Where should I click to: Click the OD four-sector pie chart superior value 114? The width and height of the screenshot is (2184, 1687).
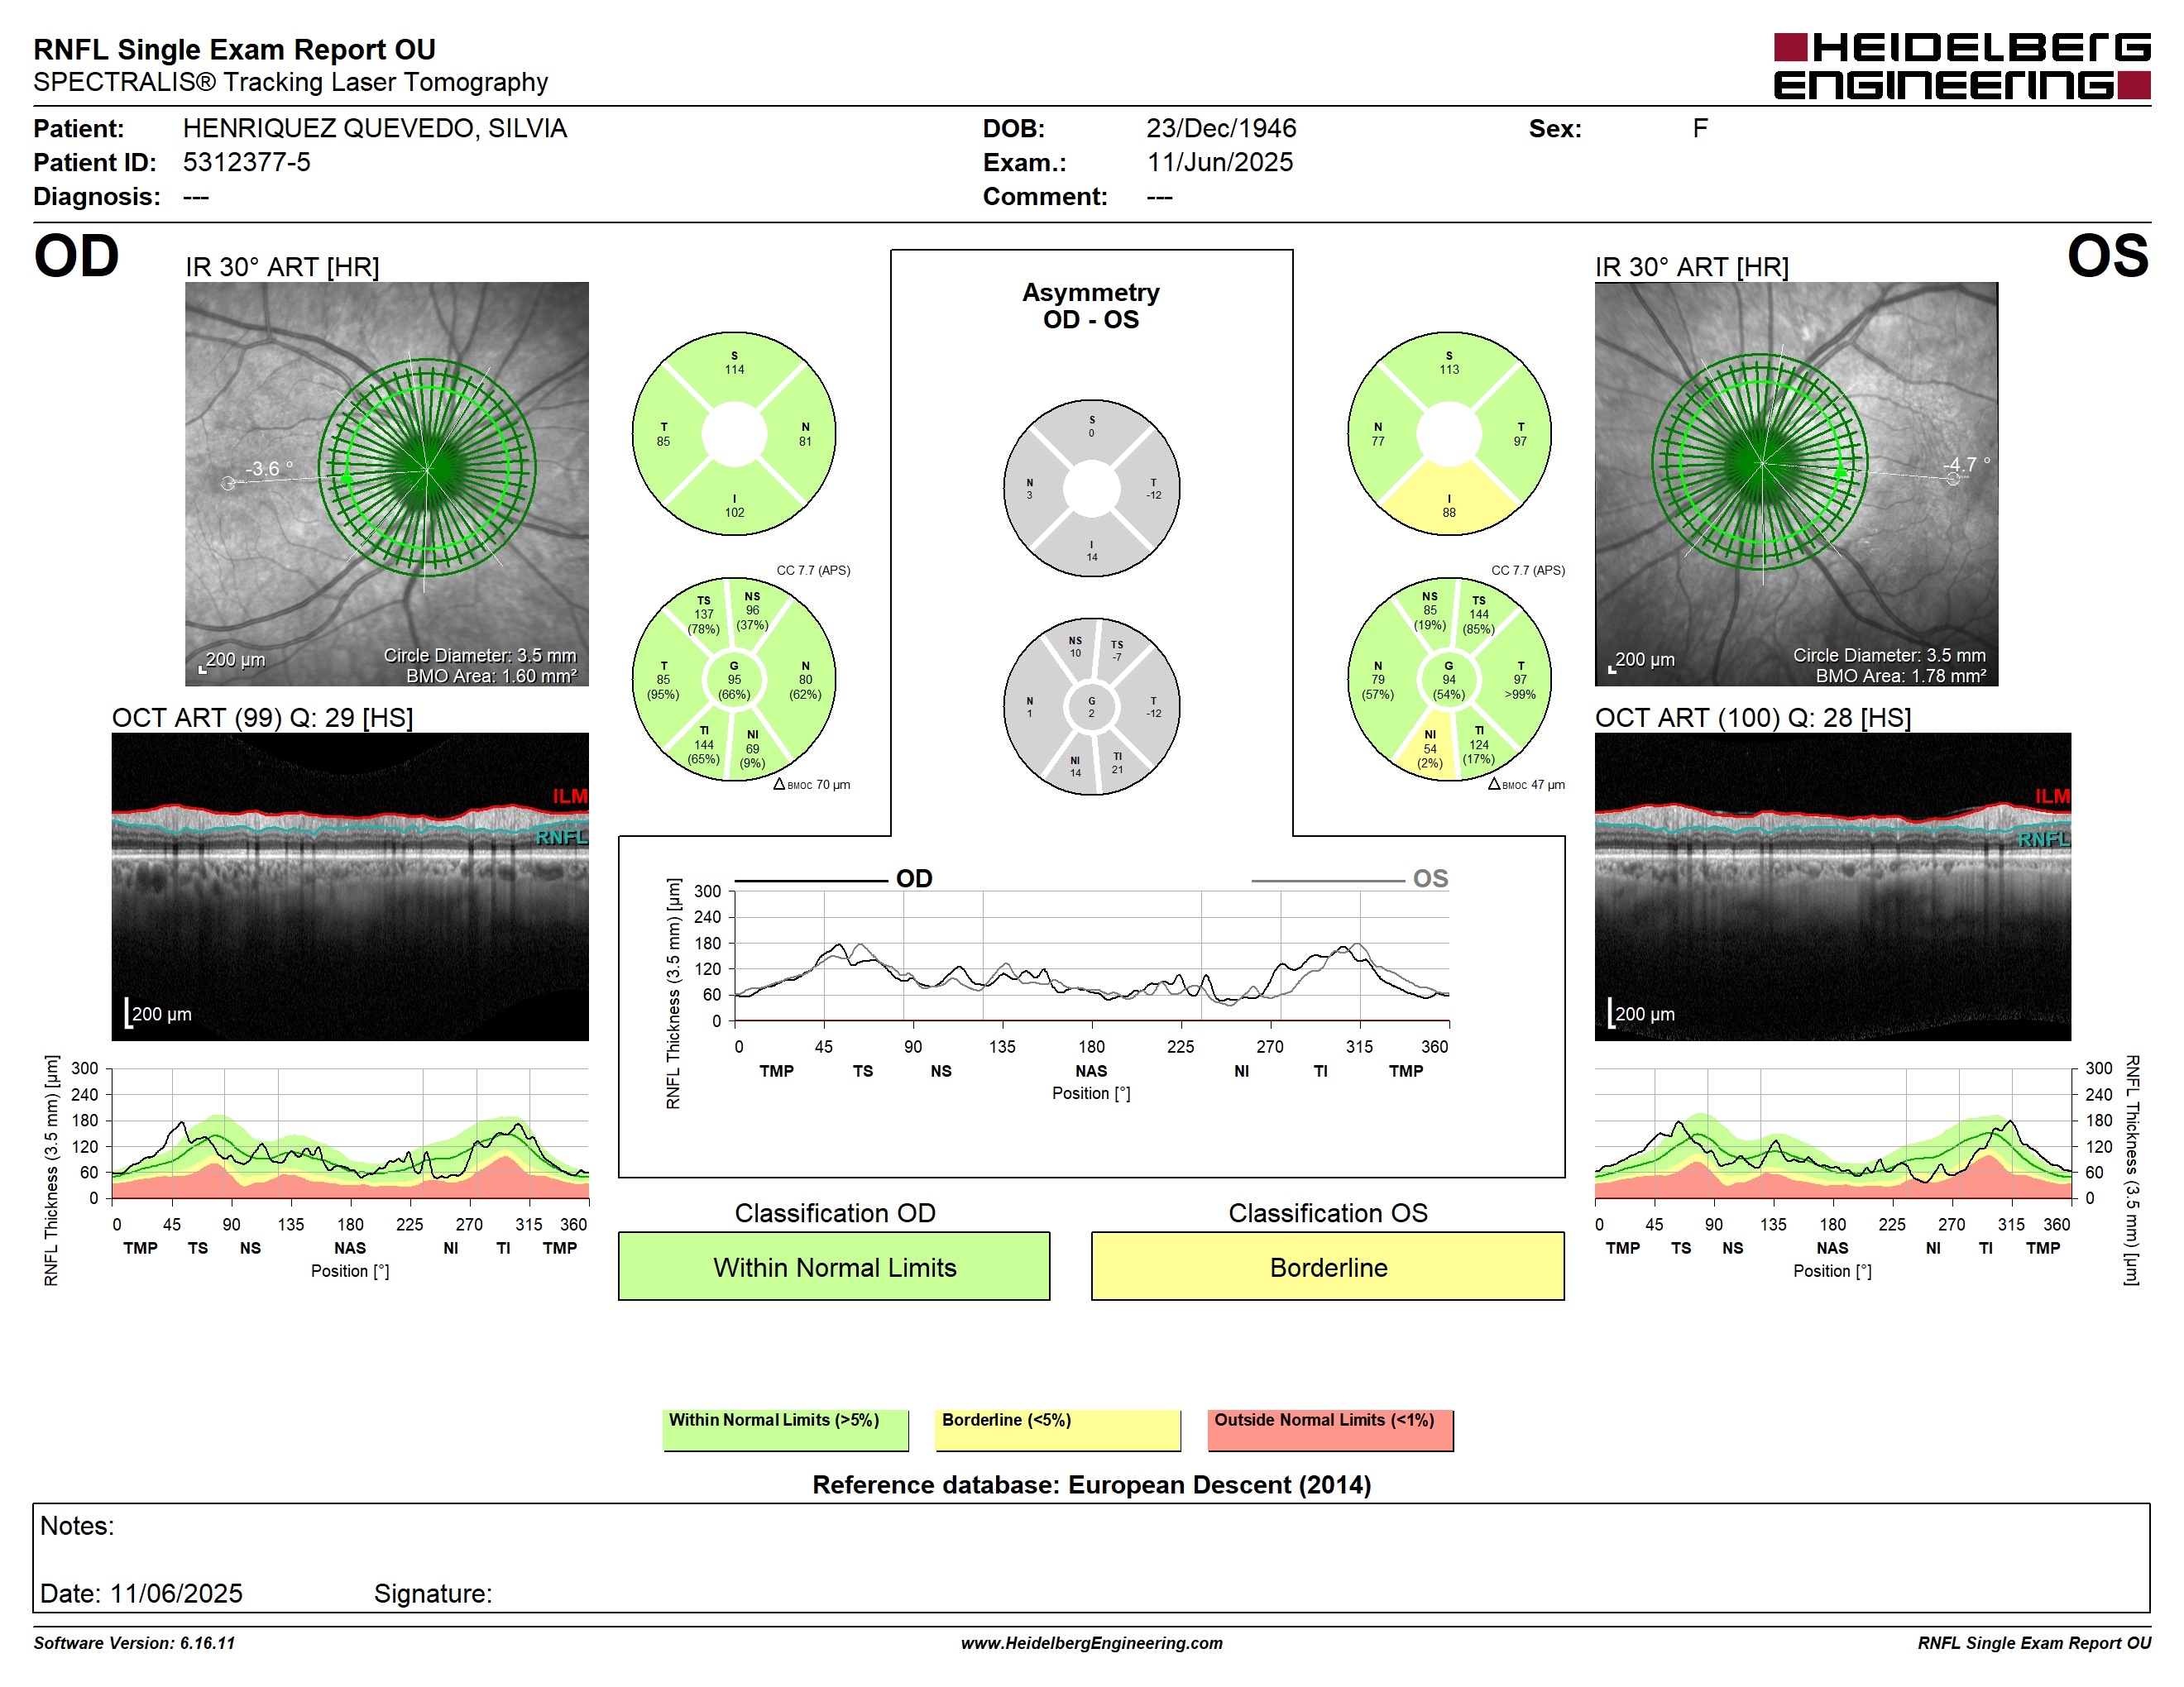pyautogui.click(x=734, y=369)
